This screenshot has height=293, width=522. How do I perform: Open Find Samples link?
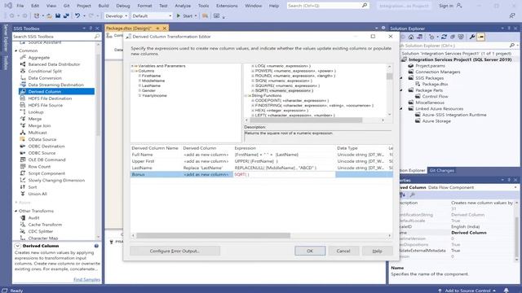coord(86,279)
